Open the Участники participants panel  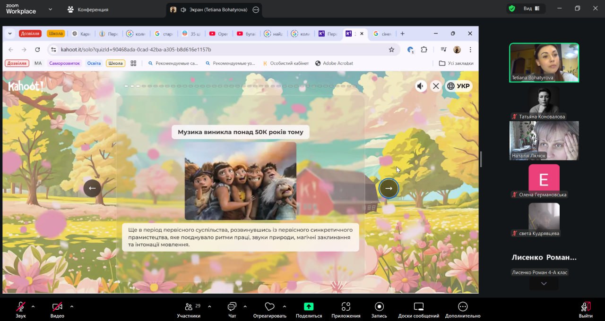tap(189, 307)
